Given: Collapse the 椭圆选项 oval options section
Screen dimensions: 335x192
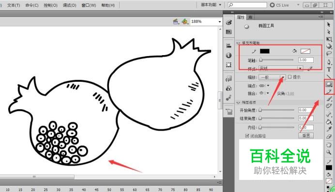Looking at the screenshot, I should pyautogui.click(x=239, y=103).
